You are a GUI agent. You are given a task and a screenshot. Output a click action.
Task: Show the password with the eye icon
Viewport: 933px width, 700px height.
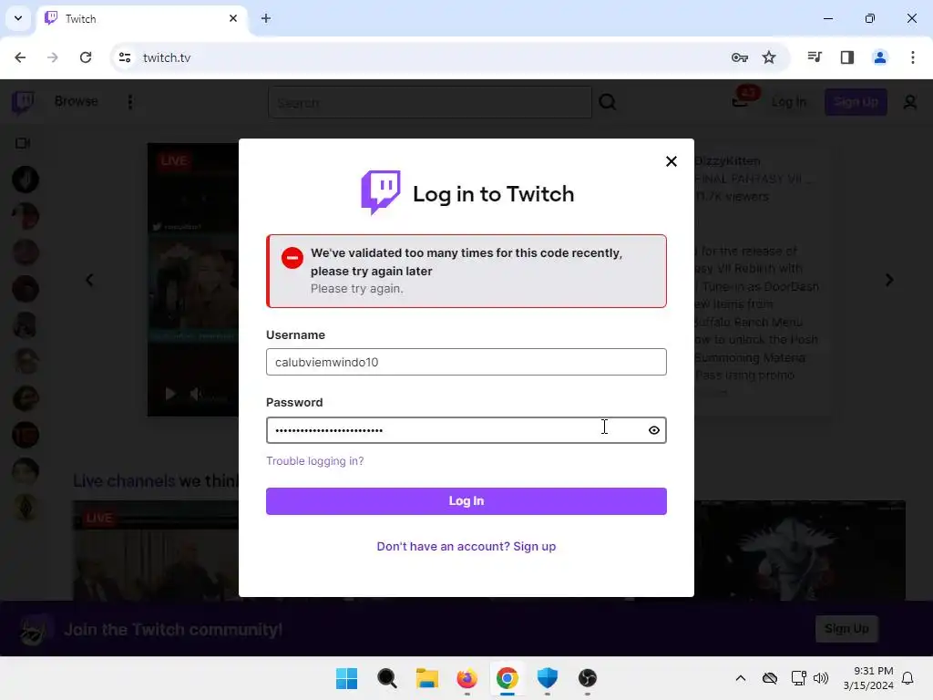pyautogui.click(x=654, y=430)
